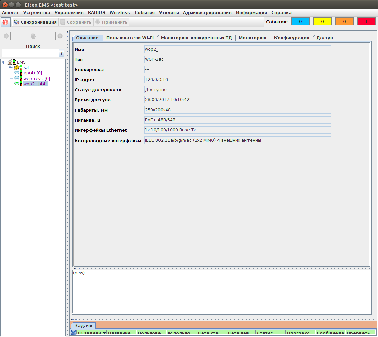Click the blue events counter box
This screenshot has width=378, height=337.
coord(300,22)
